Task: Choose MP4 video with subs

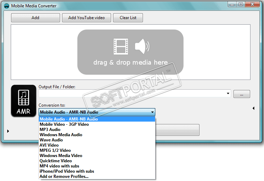Action: tap(97, 166)
